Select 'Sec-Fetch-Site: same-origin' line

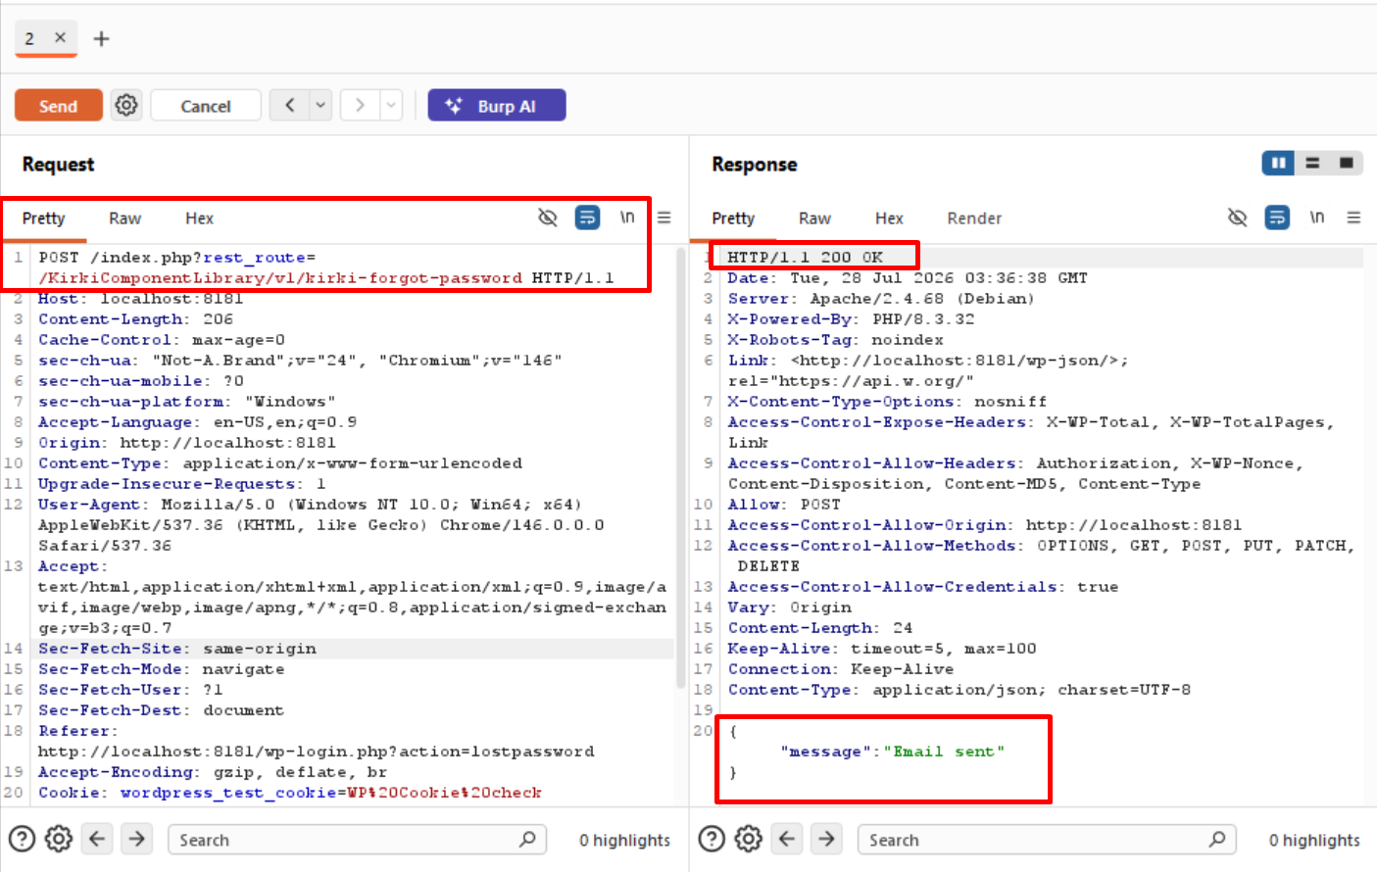coord(177,648)
